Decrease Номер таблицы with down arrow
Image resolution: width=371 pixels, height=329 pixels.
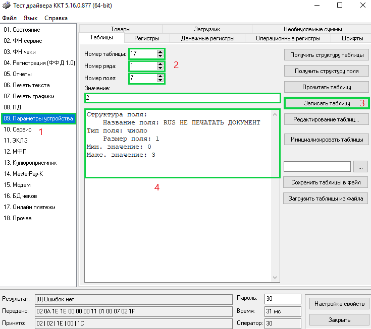pyautogui.click(x=160, y=56)
